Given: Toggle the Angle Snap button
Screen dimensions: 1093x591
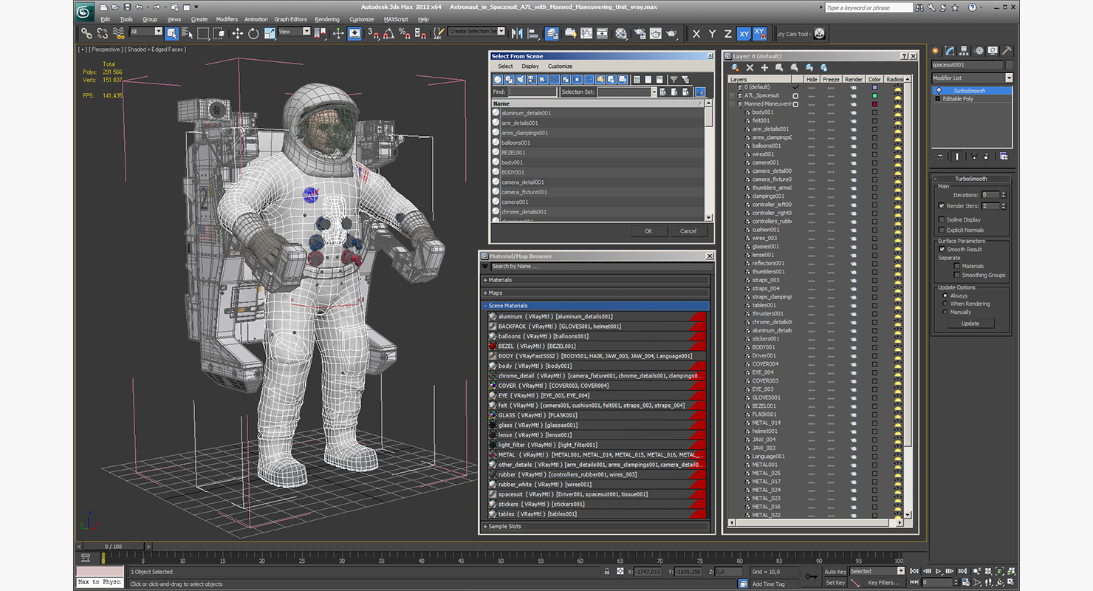Looking at the screenshot, I should coord(388,33).
